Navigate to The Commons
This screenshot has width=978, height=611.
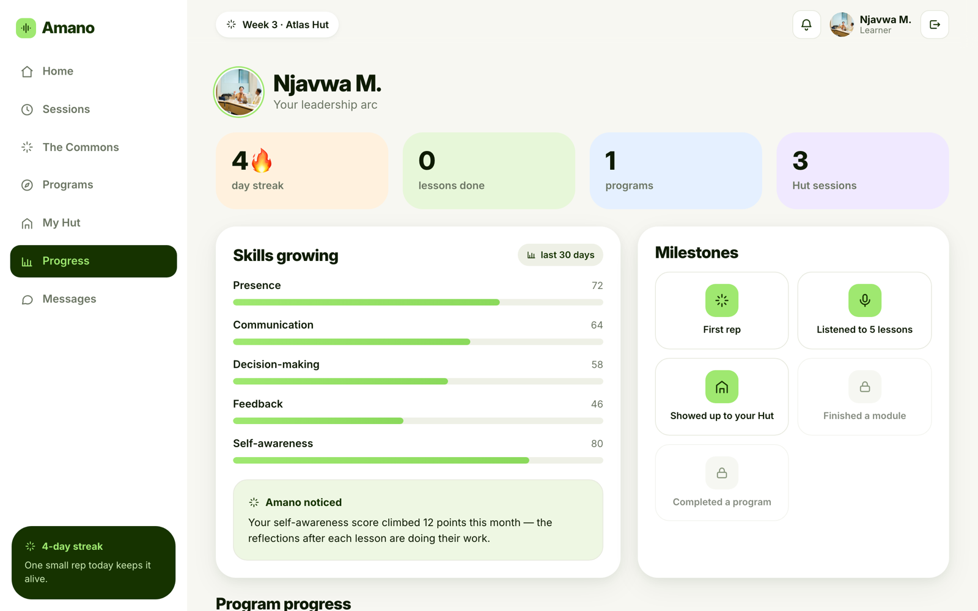coord(94,147)
